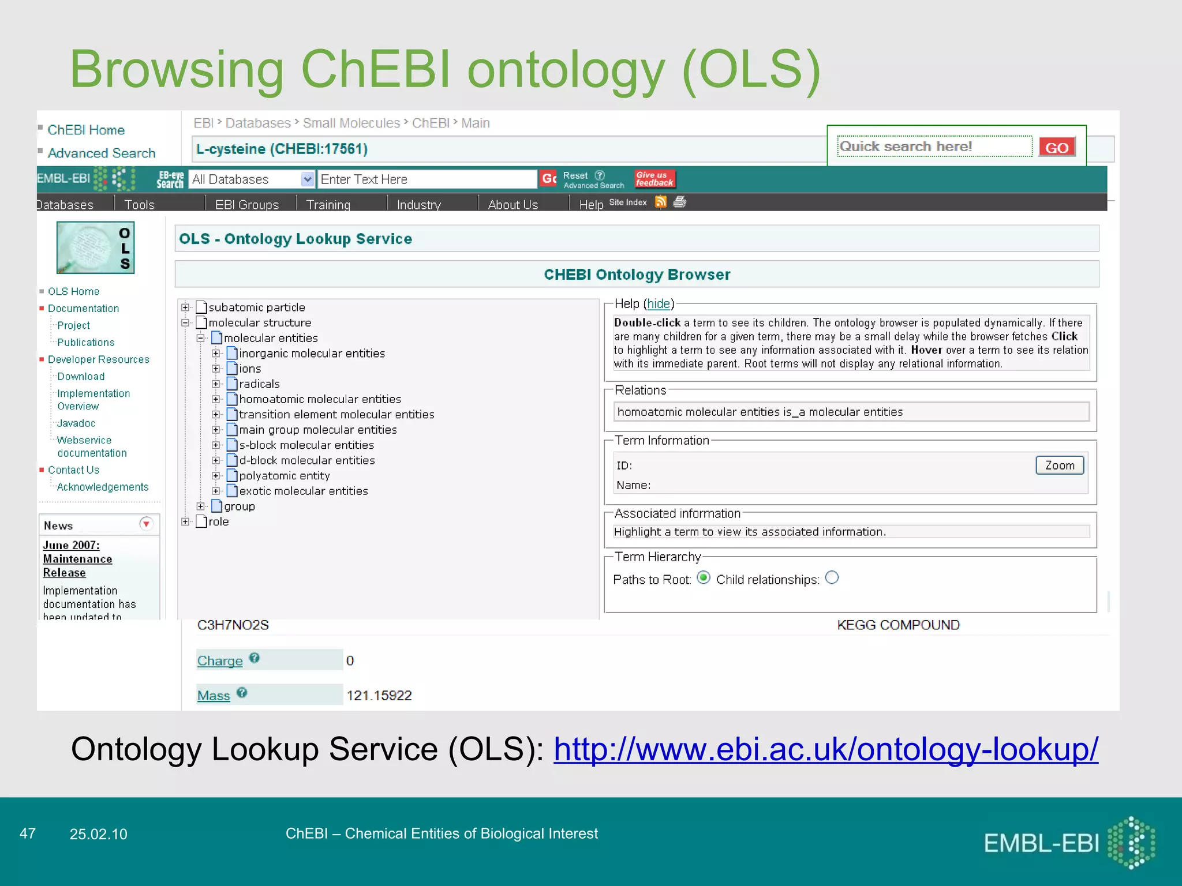
Task: Collapse the News panel arrow icon
Action: coord(147,524)
